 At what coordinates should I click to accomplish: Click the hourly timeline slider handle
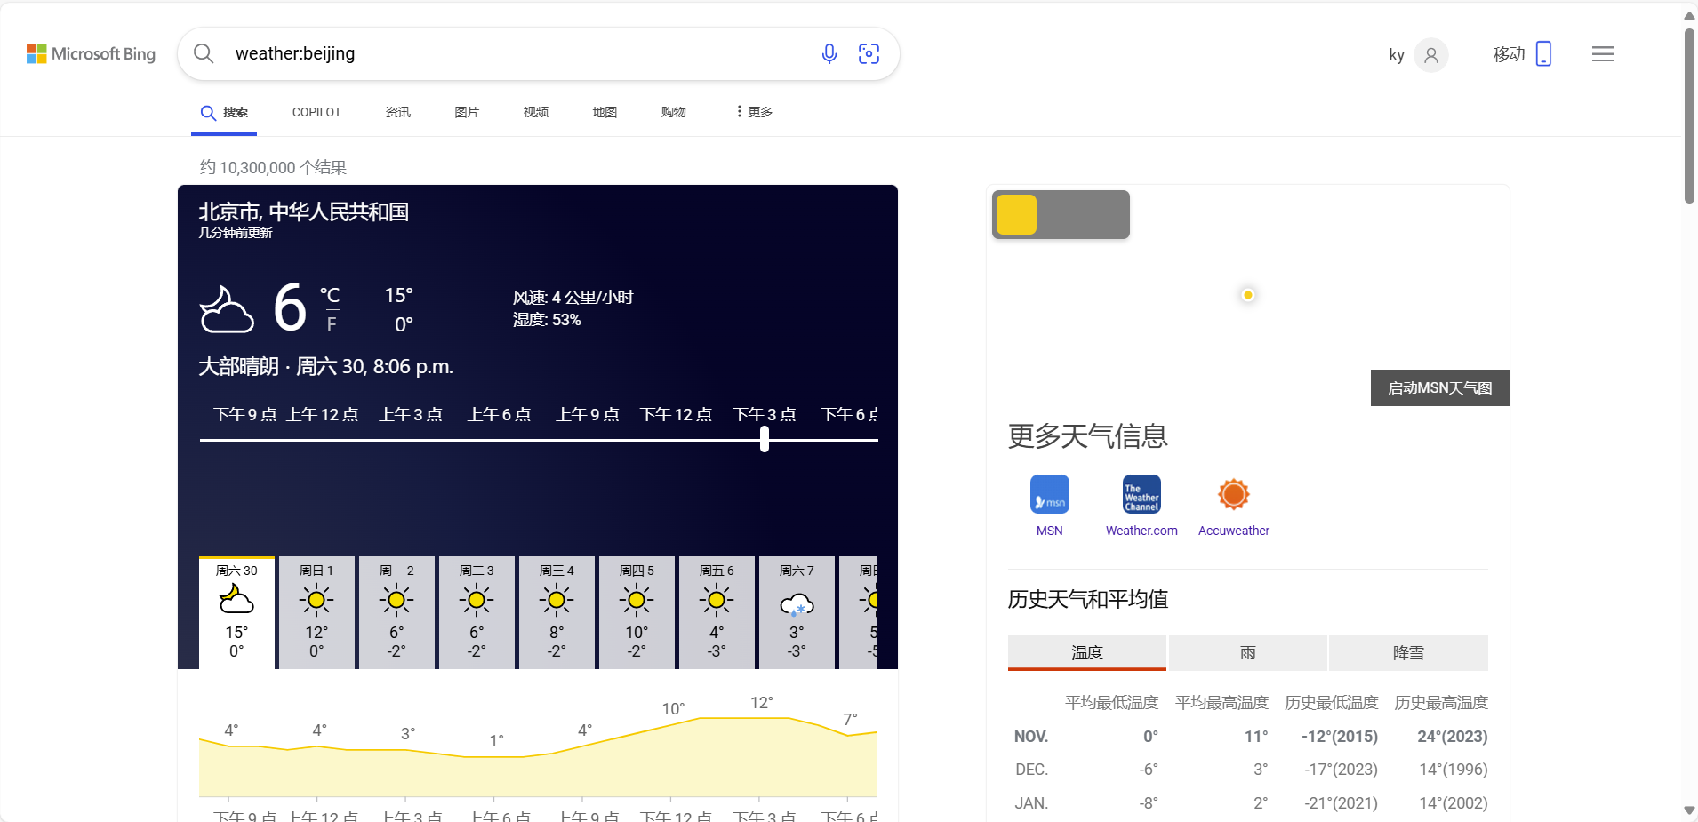(765, 439)
